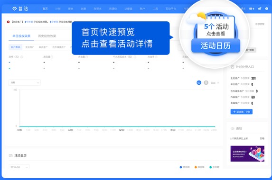272x180 pixels.
Task: Toggle the orange legend dot below calendar
Action: pos(196,167)
